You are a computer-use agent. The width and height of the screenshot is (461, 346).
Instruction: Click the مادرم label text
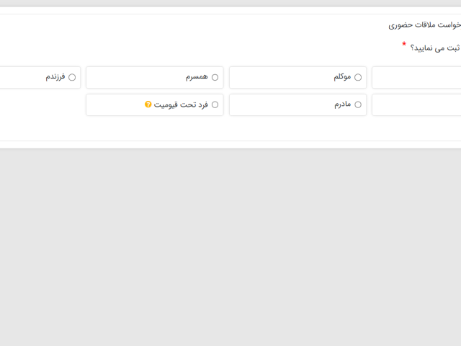[342, 104]
